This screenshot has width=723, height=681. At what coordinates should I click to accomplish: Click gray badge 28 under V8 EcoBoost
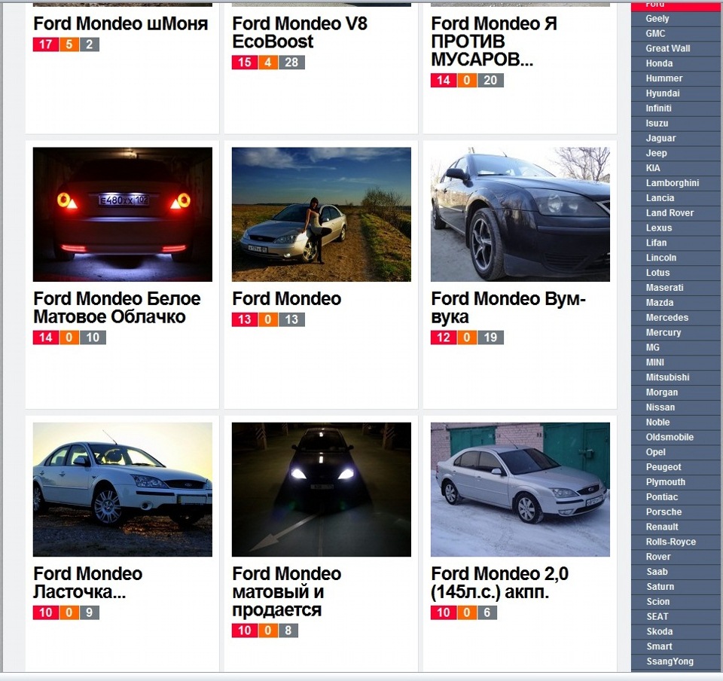291,63
